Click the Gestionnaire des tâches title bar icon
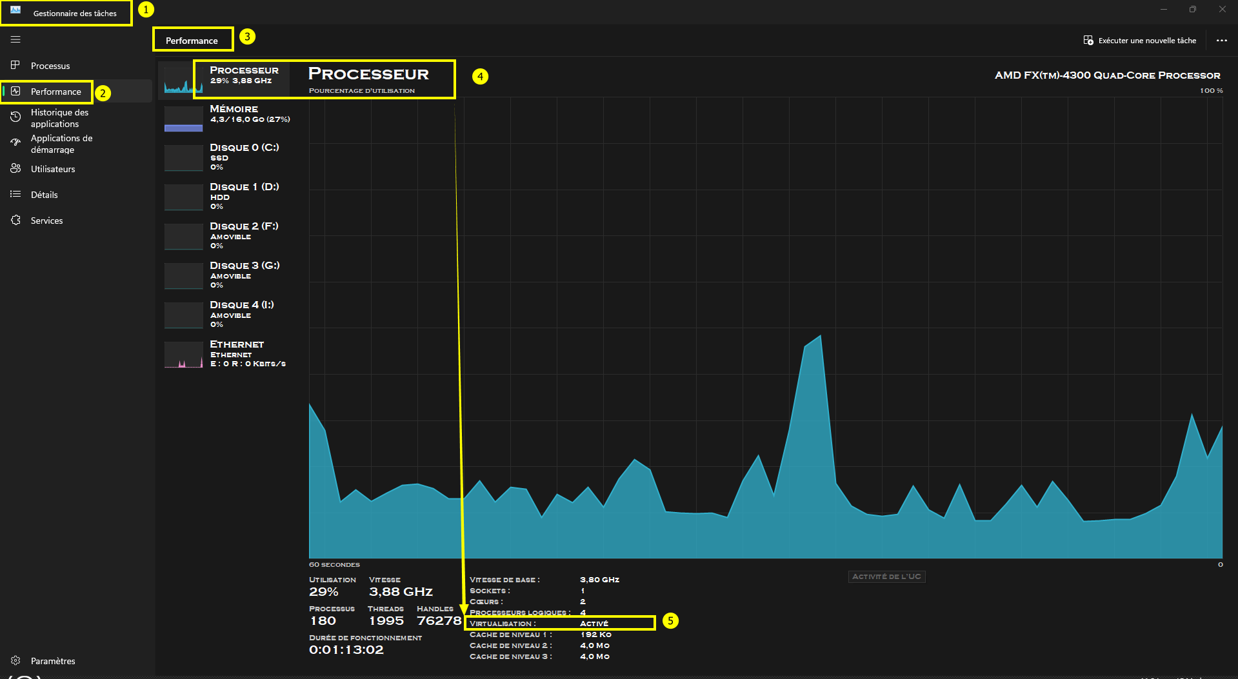Screen dimensions: 1238x679 15,10
